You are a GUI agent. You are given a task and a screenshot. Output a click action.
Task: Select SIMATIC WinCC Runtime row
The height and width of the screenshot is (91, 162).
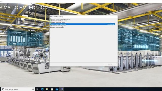83,28
